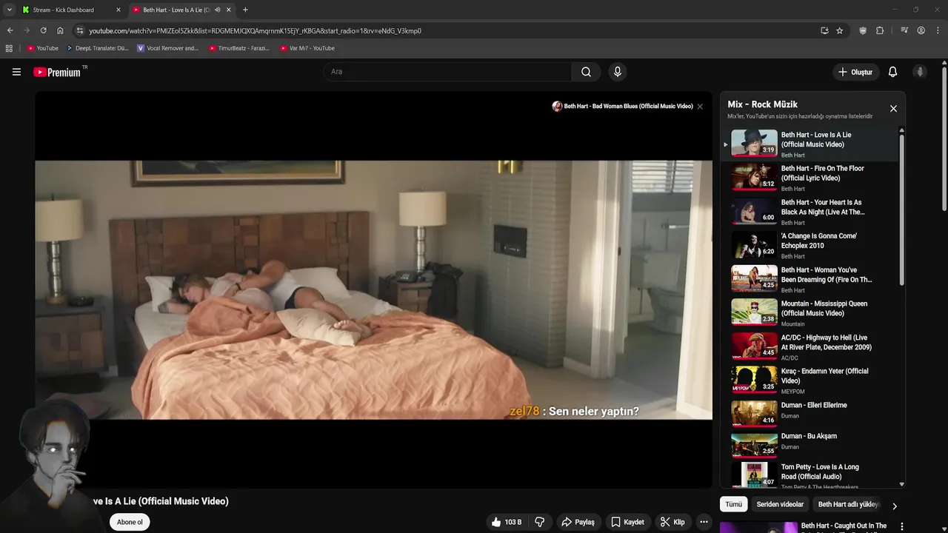Open a new browser tab
Viewport: 948px width, 533px height.
(245, 10)
